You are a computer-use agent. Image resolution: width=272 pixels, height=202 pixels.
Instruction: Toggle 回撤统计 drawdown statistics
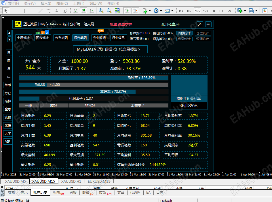coord(184,33)
